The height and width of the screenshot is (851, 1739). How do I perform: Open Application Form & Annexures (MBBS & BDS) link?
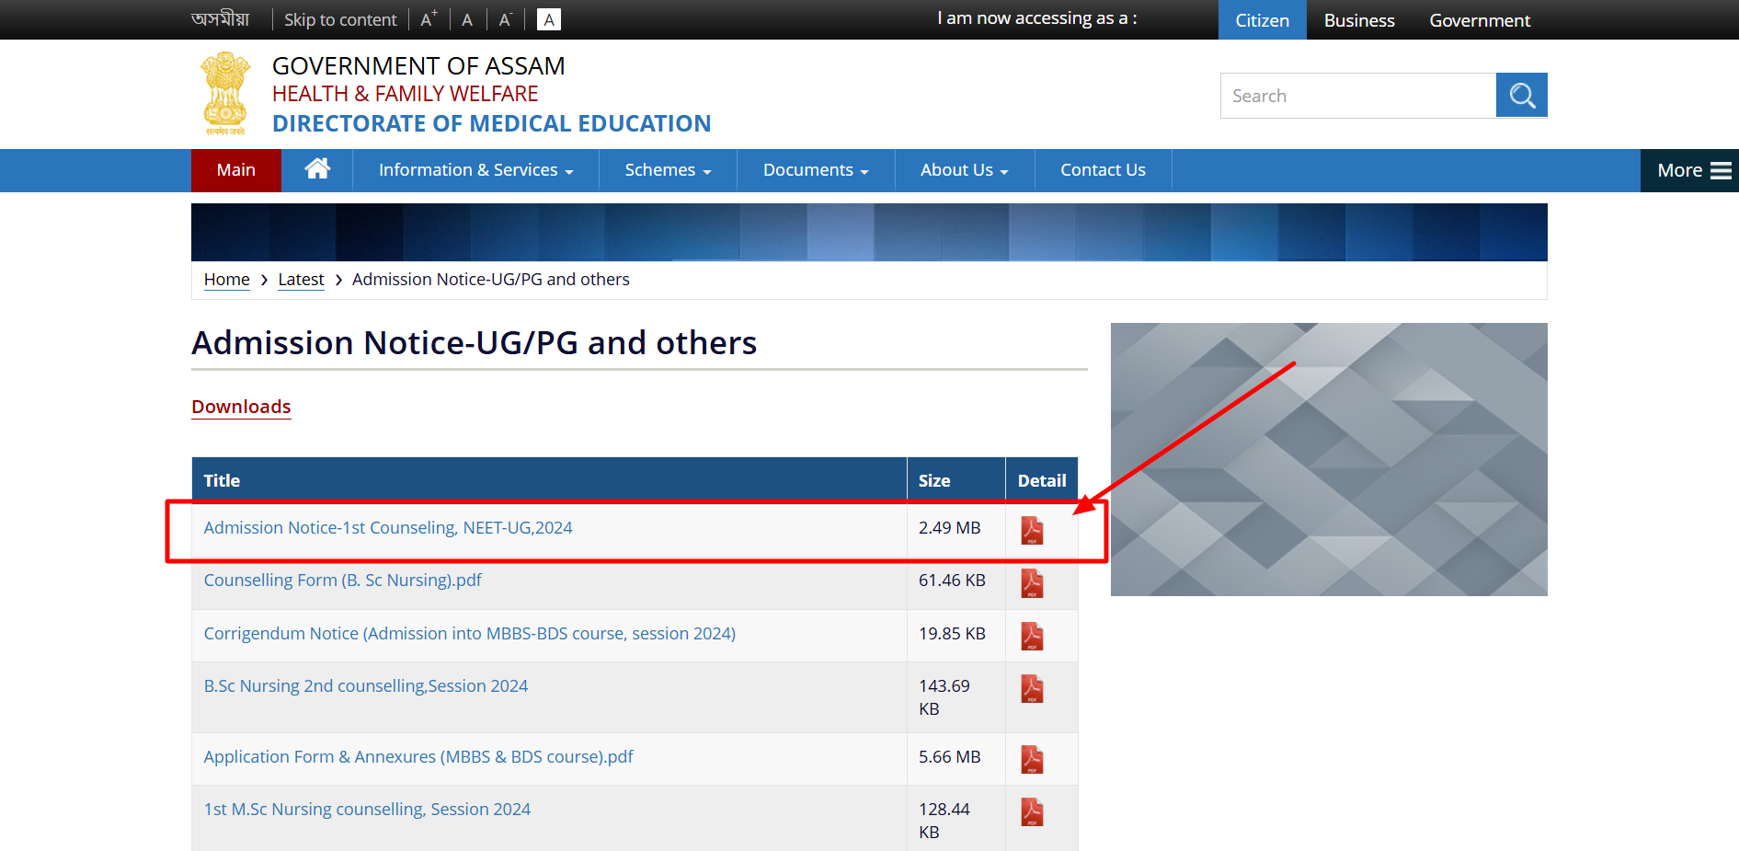418,757
